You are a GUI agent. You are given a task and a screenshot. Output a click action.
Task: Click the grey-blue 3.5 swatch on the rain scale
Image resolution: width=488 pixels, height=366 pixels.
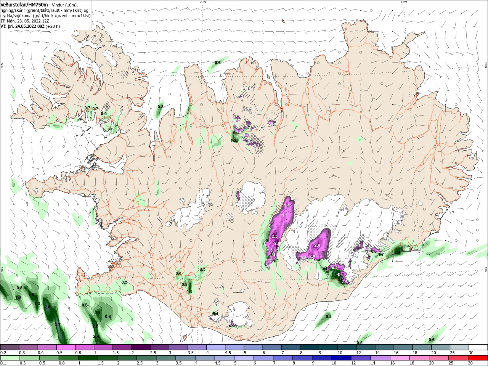[x=185, y=358]
